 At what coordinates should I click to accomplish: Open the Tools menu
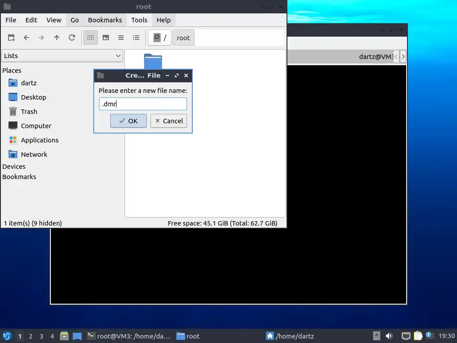[x=139, y=20]
